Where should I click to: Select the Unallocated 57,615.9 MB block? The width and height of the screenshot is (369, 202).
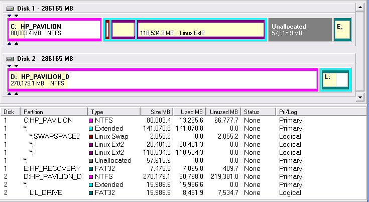coord(300,30)
